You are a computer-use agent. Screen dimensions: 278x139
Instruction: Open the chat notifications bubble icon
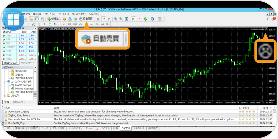coord(273,19)
